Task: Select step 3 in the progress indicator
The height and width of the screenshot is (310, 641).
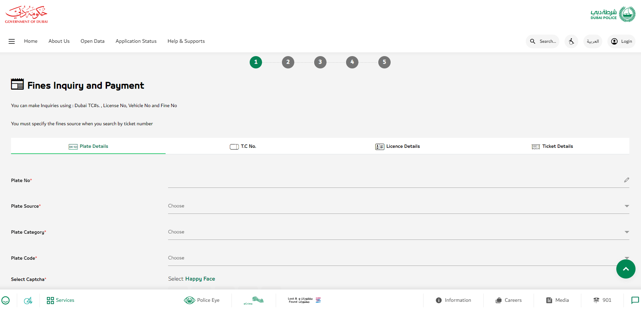Action: [x=320, y=62]
